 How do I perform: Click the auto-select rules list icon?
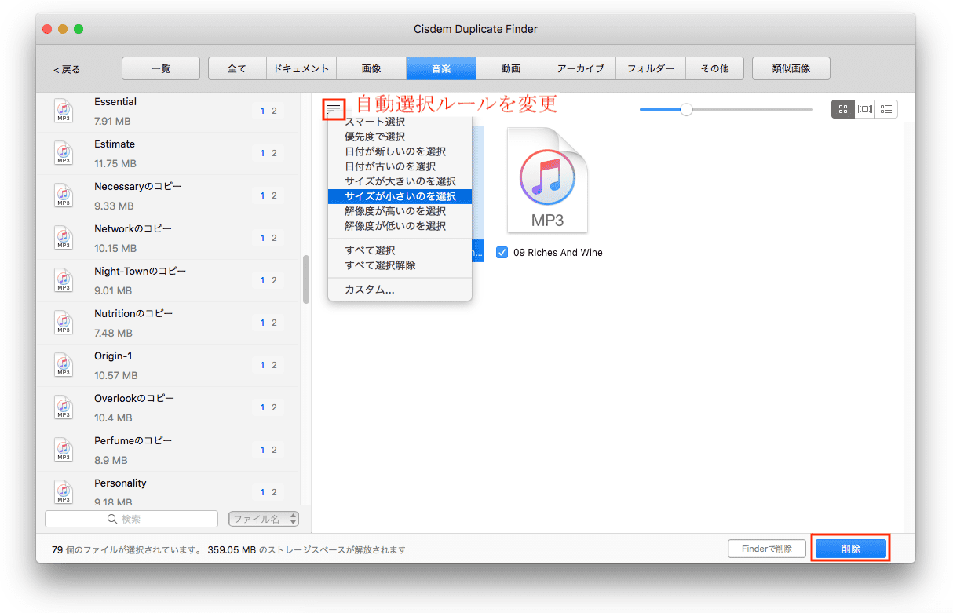[334, 108]
